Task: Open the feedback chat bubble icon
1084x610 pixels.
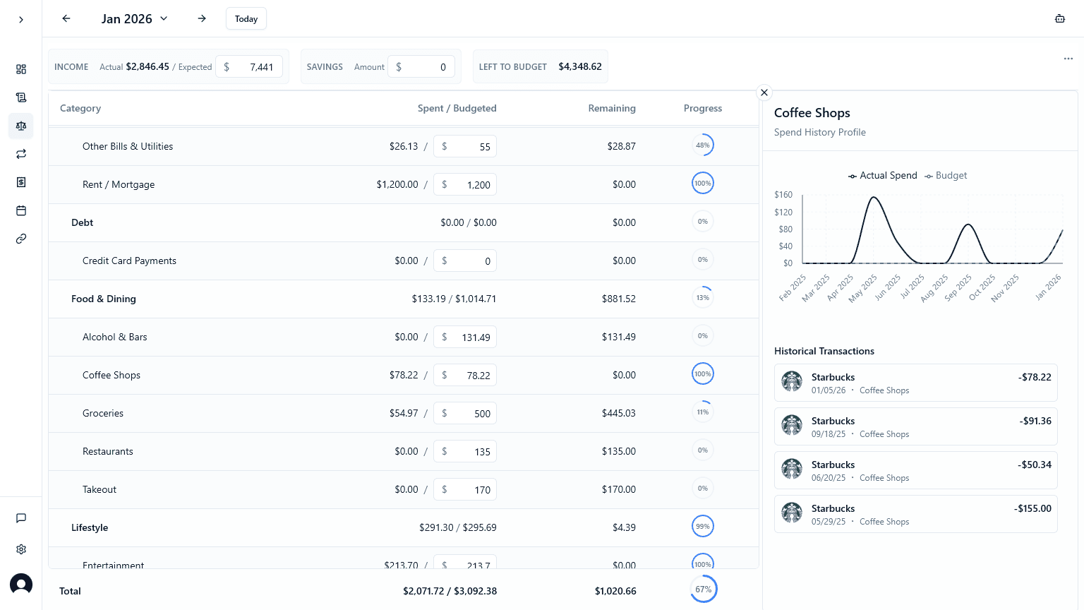Action: 21,518
